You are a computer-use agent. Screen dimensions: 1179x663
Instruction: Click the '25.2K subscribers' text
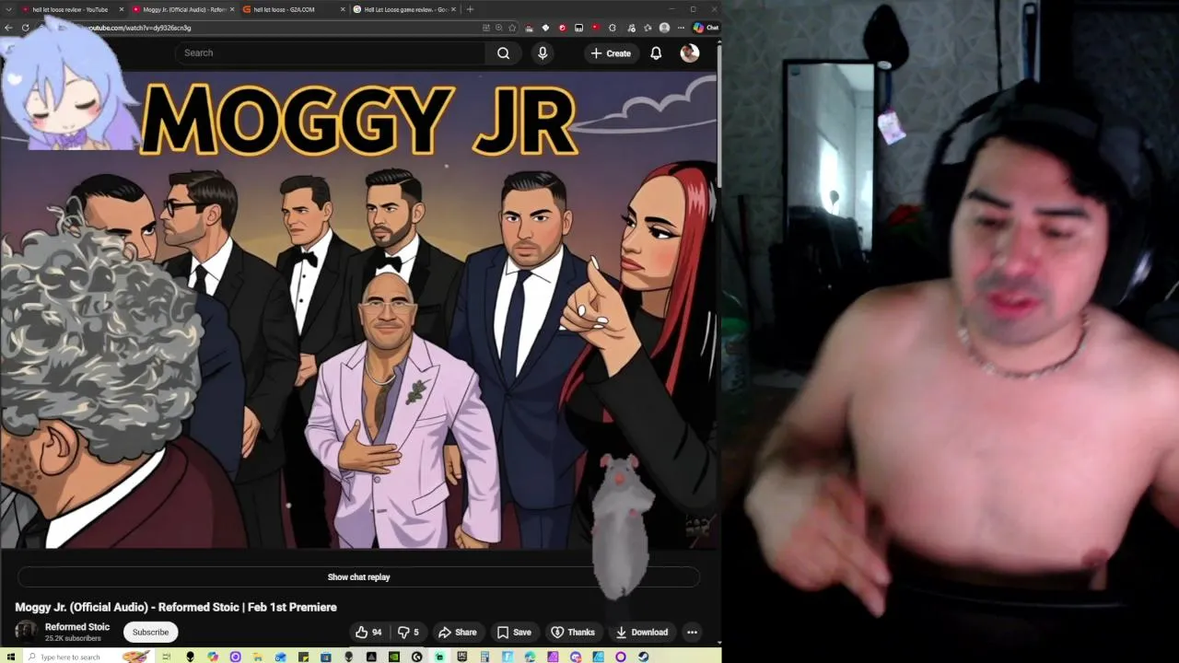pyautogui.click(x=73, y=638)
